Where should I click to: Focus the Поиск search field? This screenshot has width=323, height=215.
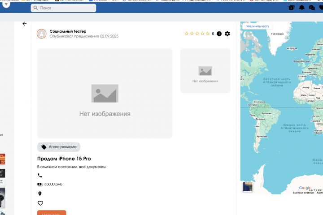coord(63,8)
